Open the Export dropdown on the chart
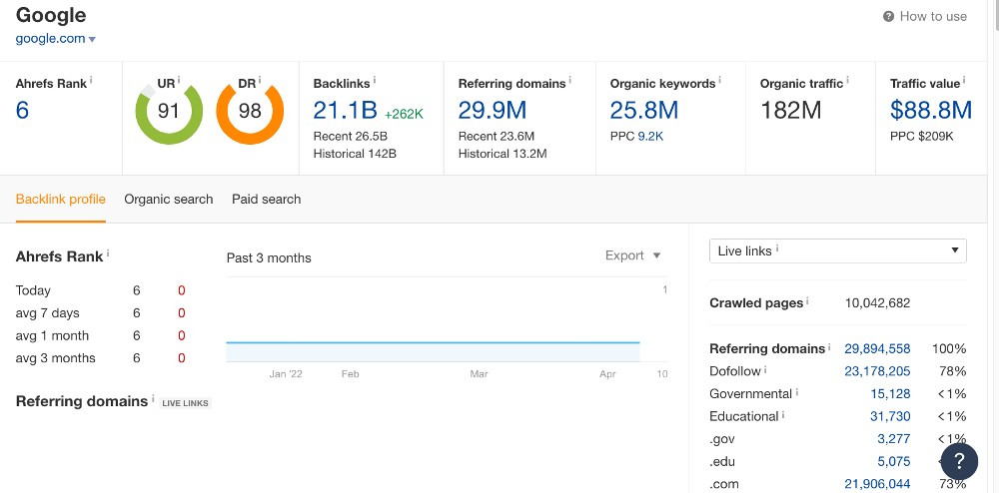The image size is (999, 493). 633,255
